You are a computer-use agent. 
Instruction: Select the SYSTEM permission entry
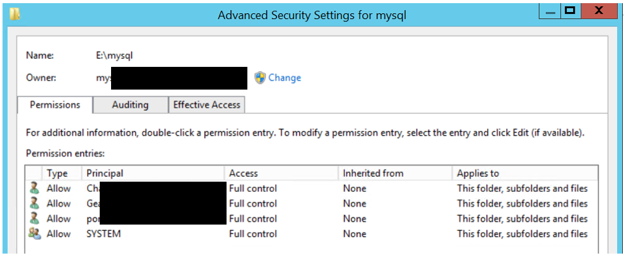[x=103, y=233]
